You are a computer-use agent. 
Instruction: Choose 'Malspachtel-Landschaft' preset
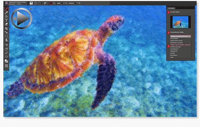[177, 42]
